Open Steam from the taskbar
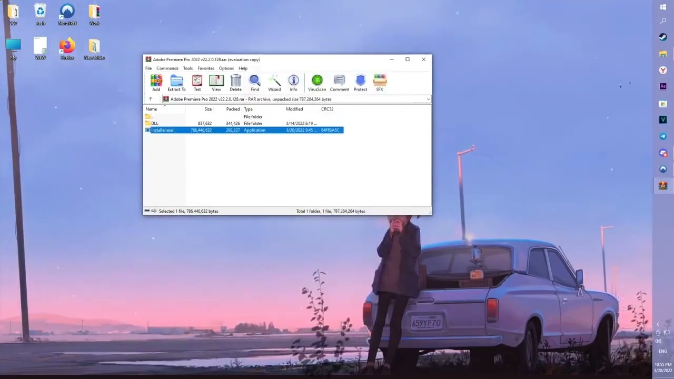Screen dimensions: 674x379 coord(663,37)
